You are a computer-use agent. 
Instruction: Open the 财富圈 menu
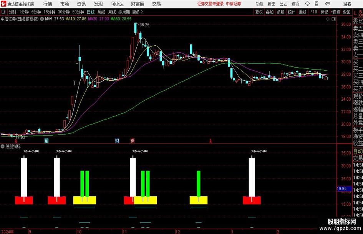coord(138,4)
